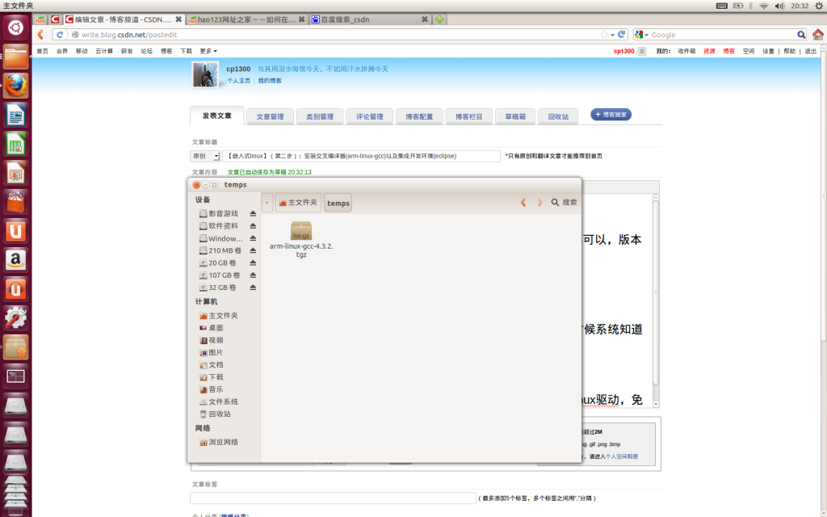Open the Wi-Fi network indicator
Viewport: 827px width, 517px height.
763,6
